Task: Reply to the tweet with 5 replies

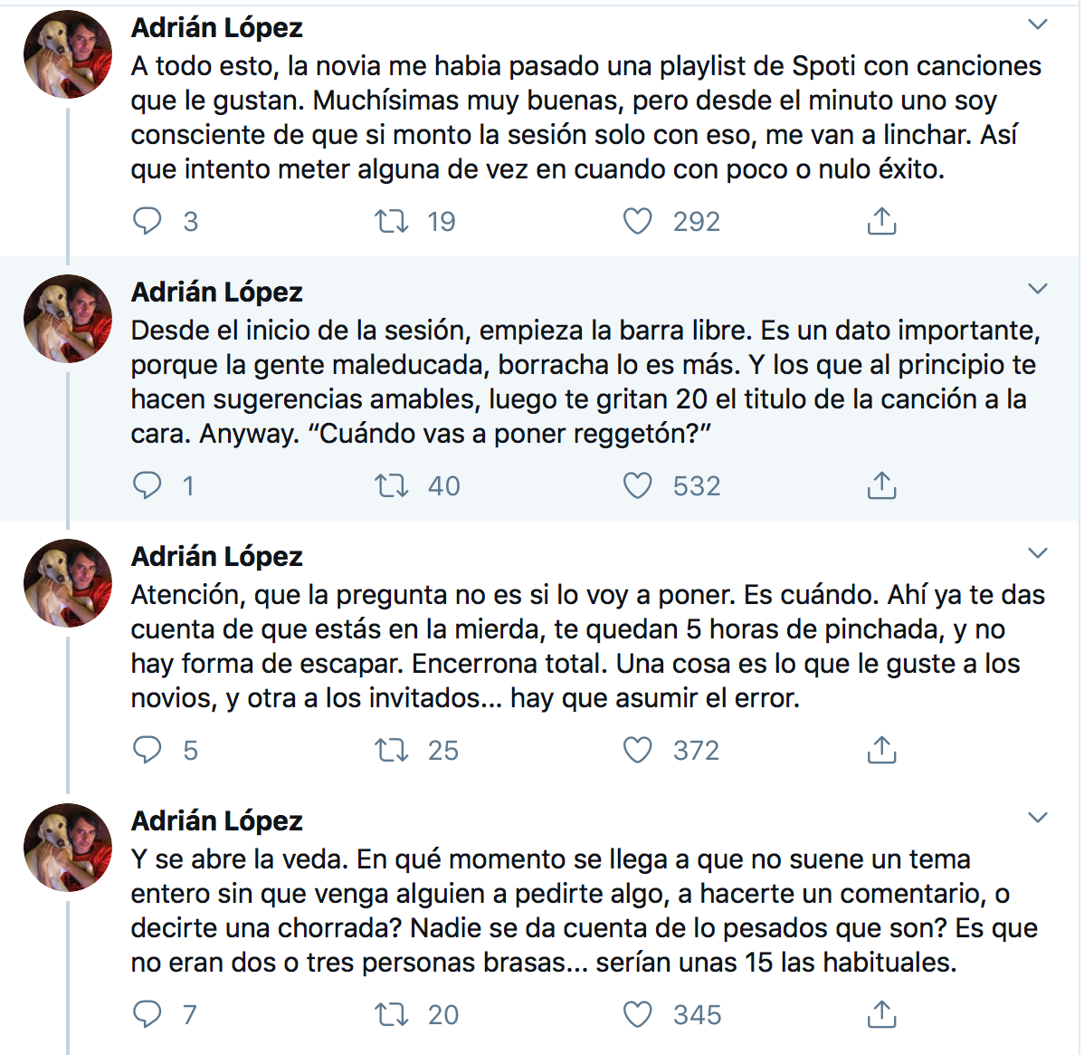Action: pyautogui.click(x=147, y=750)
